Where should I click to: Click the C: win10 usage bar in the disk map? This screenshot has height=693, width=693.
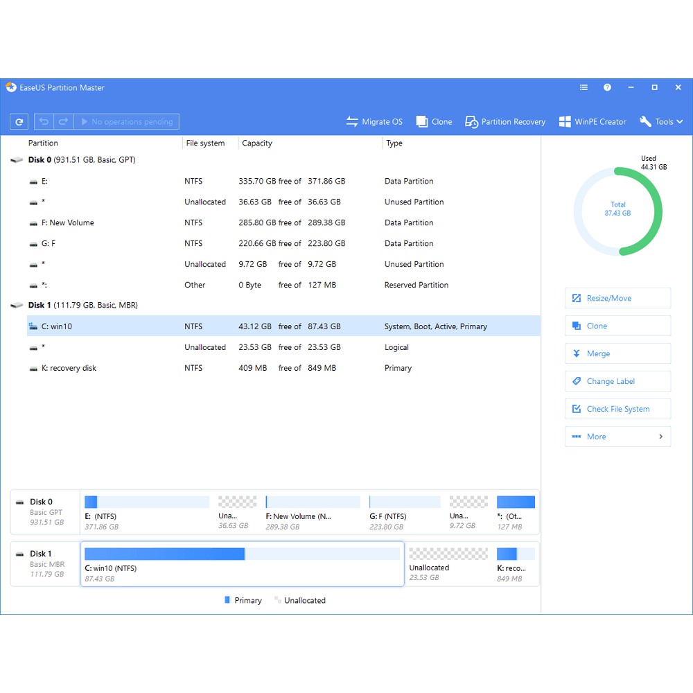coord(242,554)
